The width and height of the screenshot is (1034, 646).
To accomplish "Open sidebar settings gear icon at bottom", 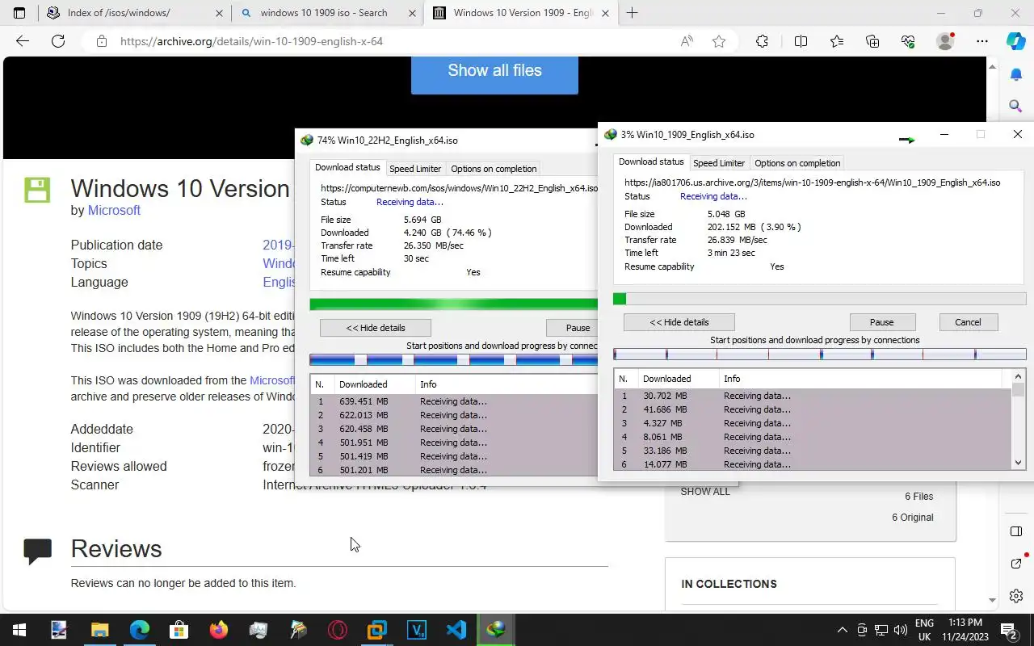I will pos(1016,596).
